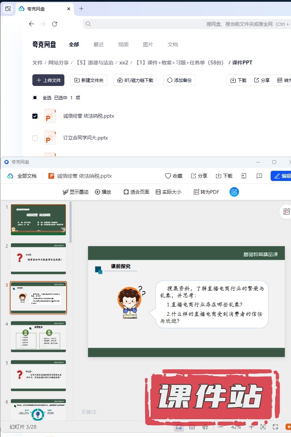Click the blue AI assistant icon
Screen dimensions: 291x437
234,192
